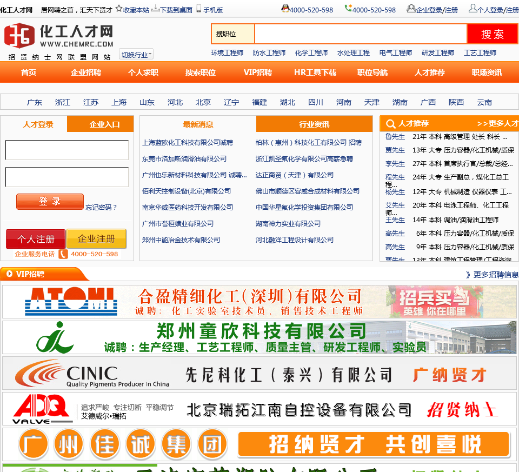Viewport: 519px width, 472px height.
Task: Click the personal login user icon
Action: click(x=473, y=8)
